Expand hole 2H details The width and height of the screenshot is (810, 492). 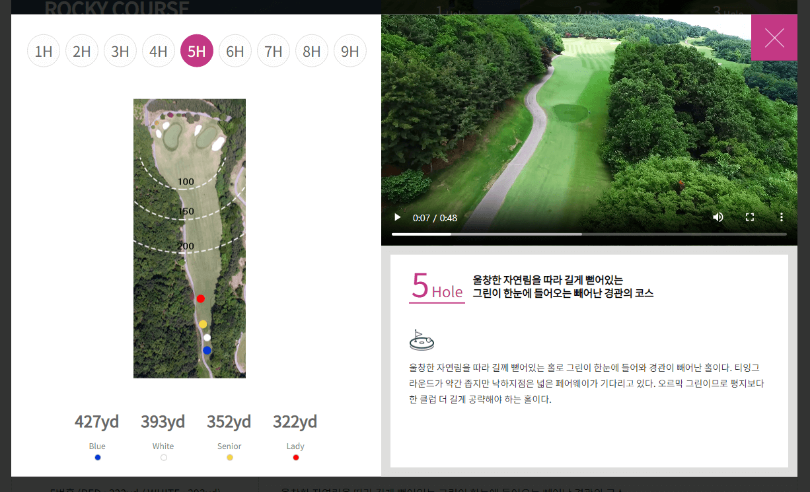pyautogui.click(x=81, y=50)
